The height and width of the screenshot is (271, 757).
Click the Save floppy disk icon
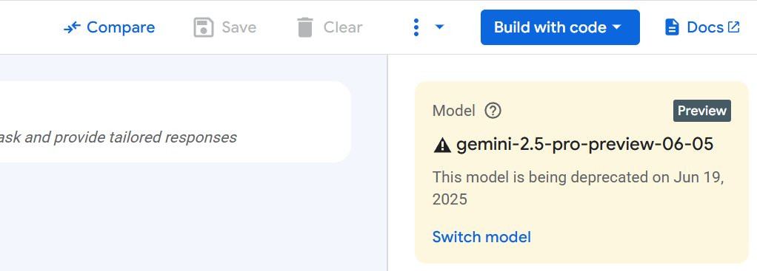tap(203, 27)
